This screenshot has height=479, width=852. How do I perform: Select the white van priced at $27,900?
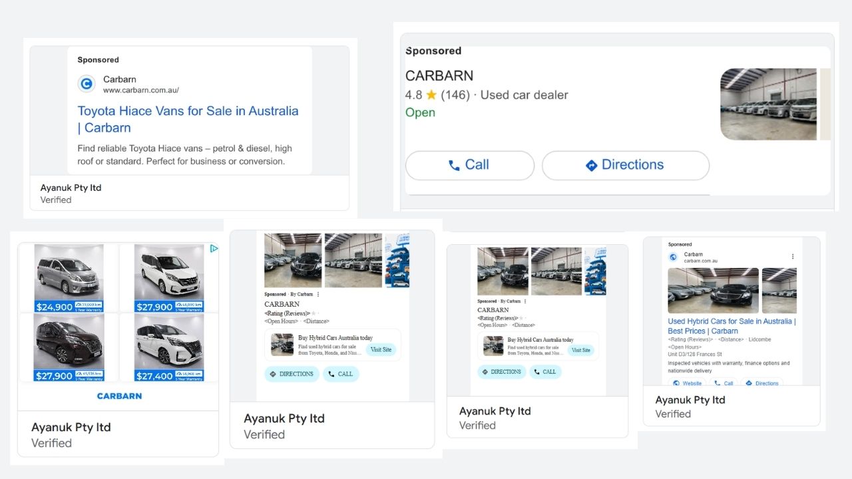(169, 278)
